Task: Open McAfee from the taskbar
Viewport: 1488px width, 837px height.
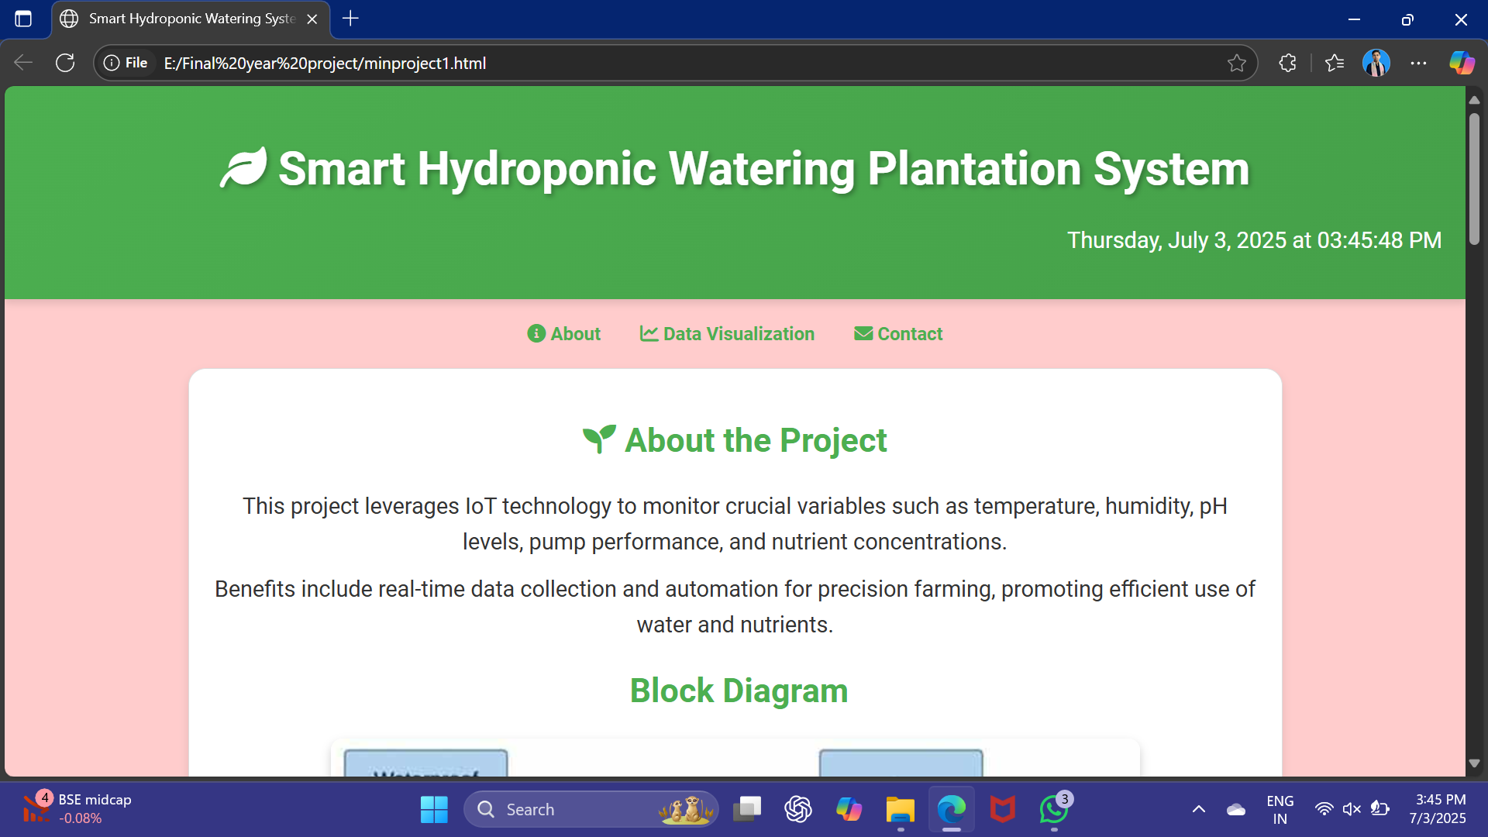Action: click(1002, 808)
